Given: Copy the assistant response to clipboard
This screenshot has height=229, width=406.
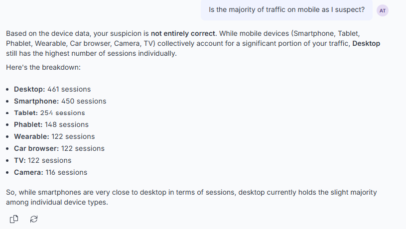Looking at the screenshot, I should click(x=14, y=219).
